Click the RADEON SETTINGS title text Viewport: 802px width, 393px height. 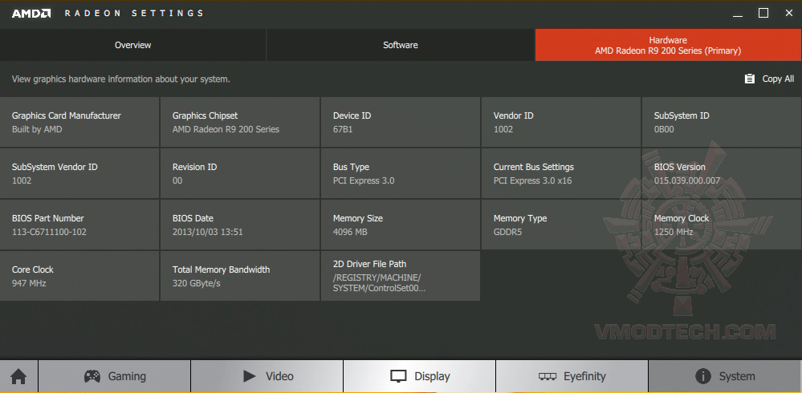(x=134, y=14)
